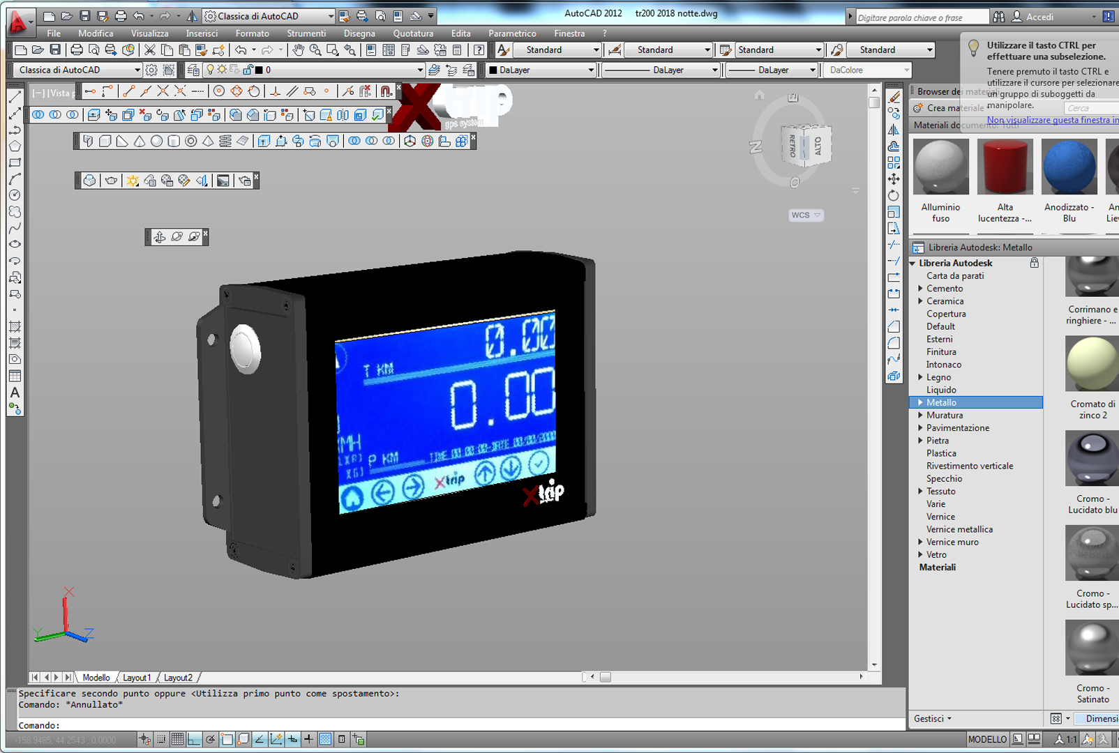The height and width of the screenshot is (753, 1119).
Task: Click the Snap to Center icon
Action: tap(219, 91)
